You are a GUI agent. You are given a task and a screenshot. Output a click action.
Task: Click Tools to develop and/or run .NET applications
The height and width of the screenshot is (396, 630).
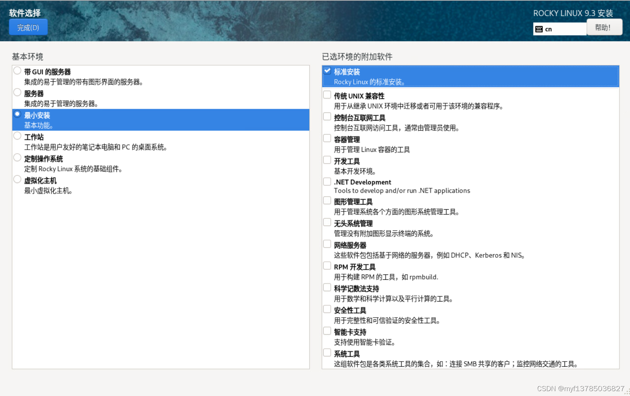[x=402, y=190]
